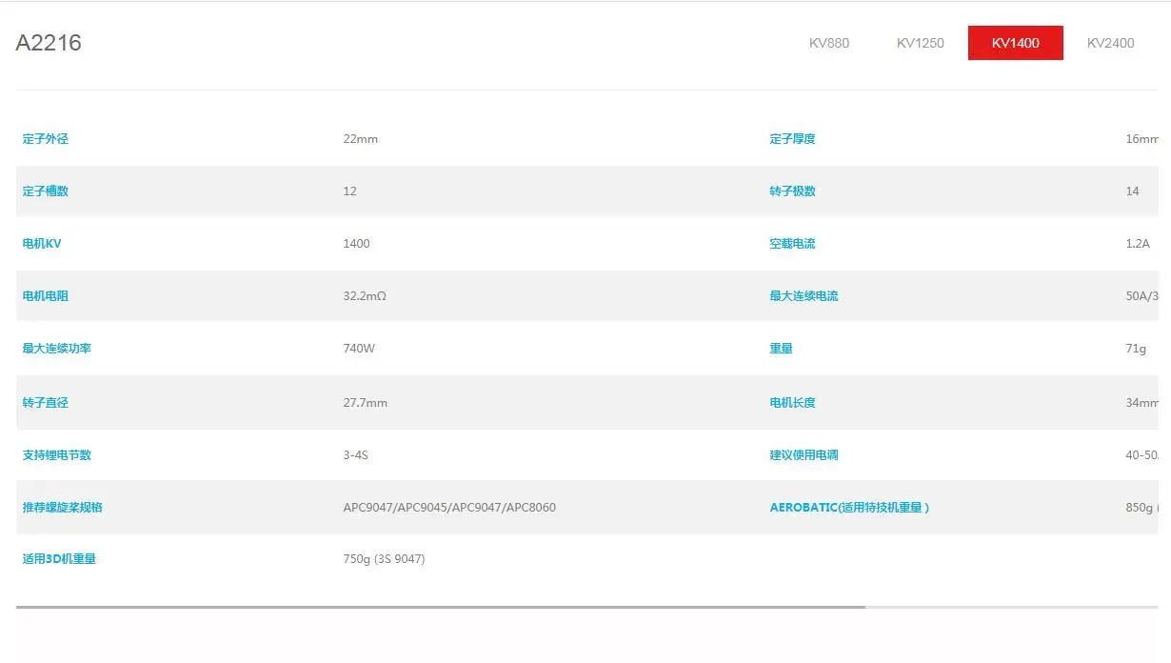Viewport: 1171px width, 663px height.
Task: Click the 转子极数 label
Action: tap(793, 191)
